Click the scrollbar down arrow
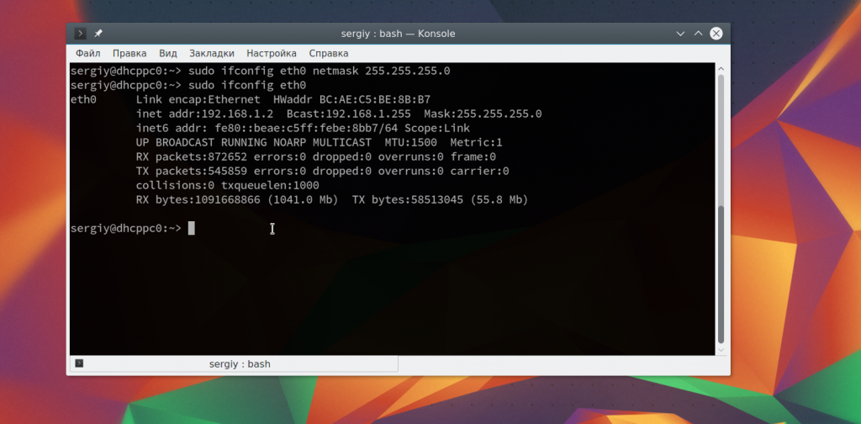Viewport: 861px width, 424px height. tap(721, 348)
